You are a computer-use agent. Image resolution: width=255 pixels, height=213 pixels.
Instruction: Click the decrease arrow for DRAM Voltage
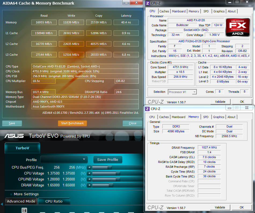click(x=89, y=185)
